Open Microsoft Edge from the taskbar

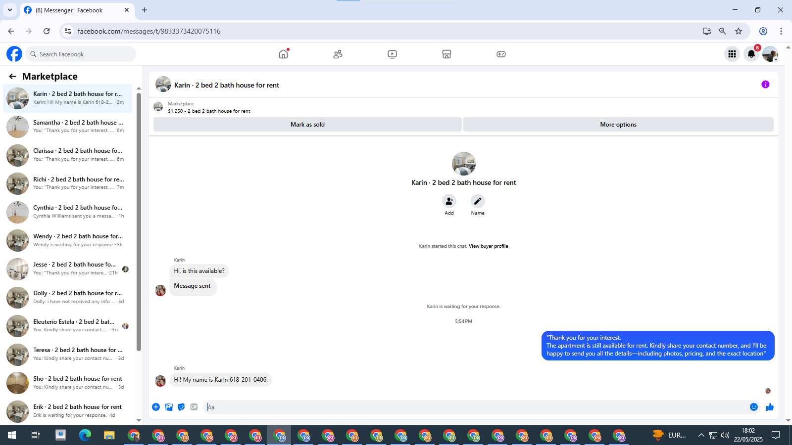(x=85, y=435)
